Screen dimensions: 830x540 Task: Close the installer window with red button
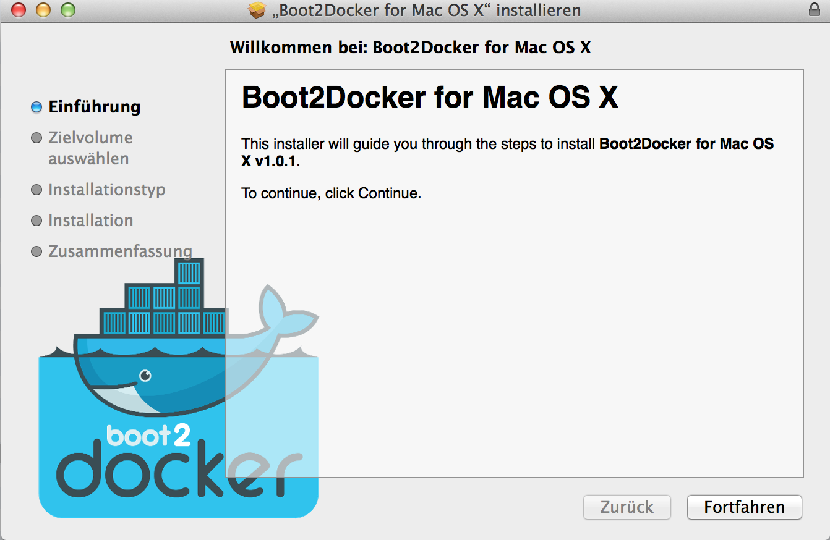tap(19, 10)
